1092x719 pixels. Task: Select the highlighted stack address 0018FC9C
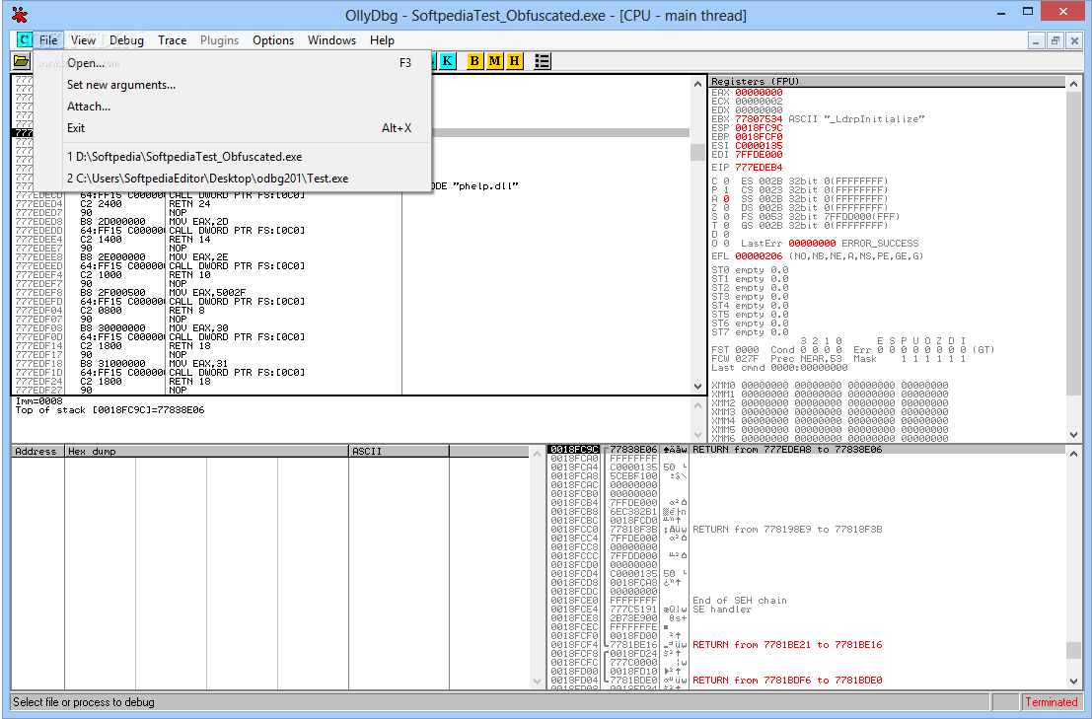(574, 450)
